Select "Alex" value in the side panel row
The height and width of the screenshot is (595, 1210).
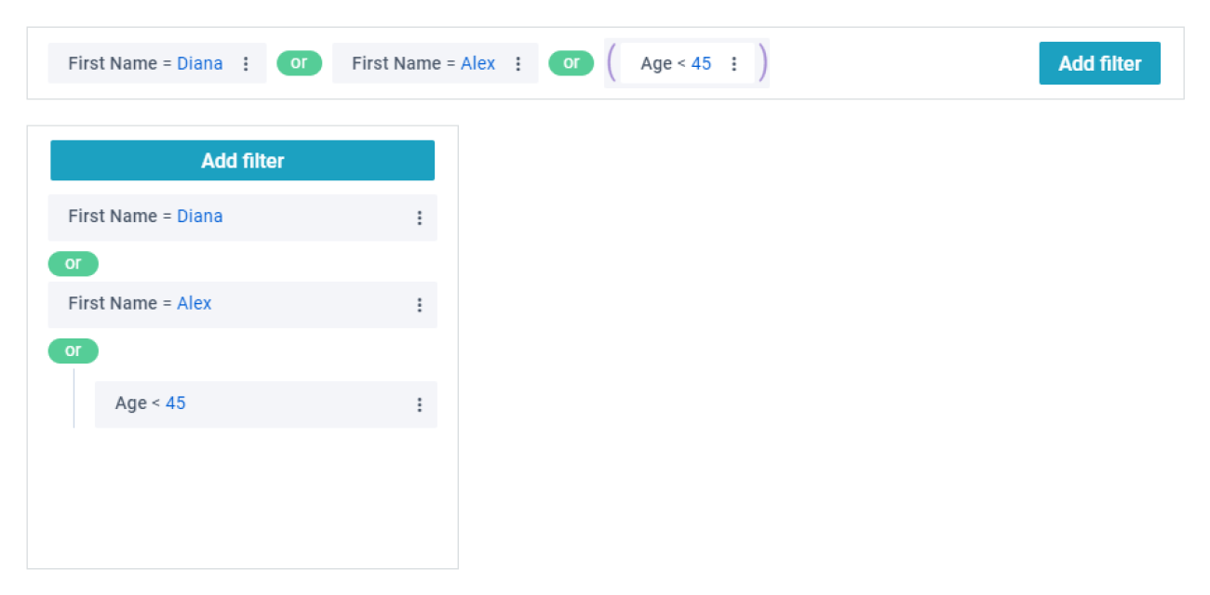point(195,304)
